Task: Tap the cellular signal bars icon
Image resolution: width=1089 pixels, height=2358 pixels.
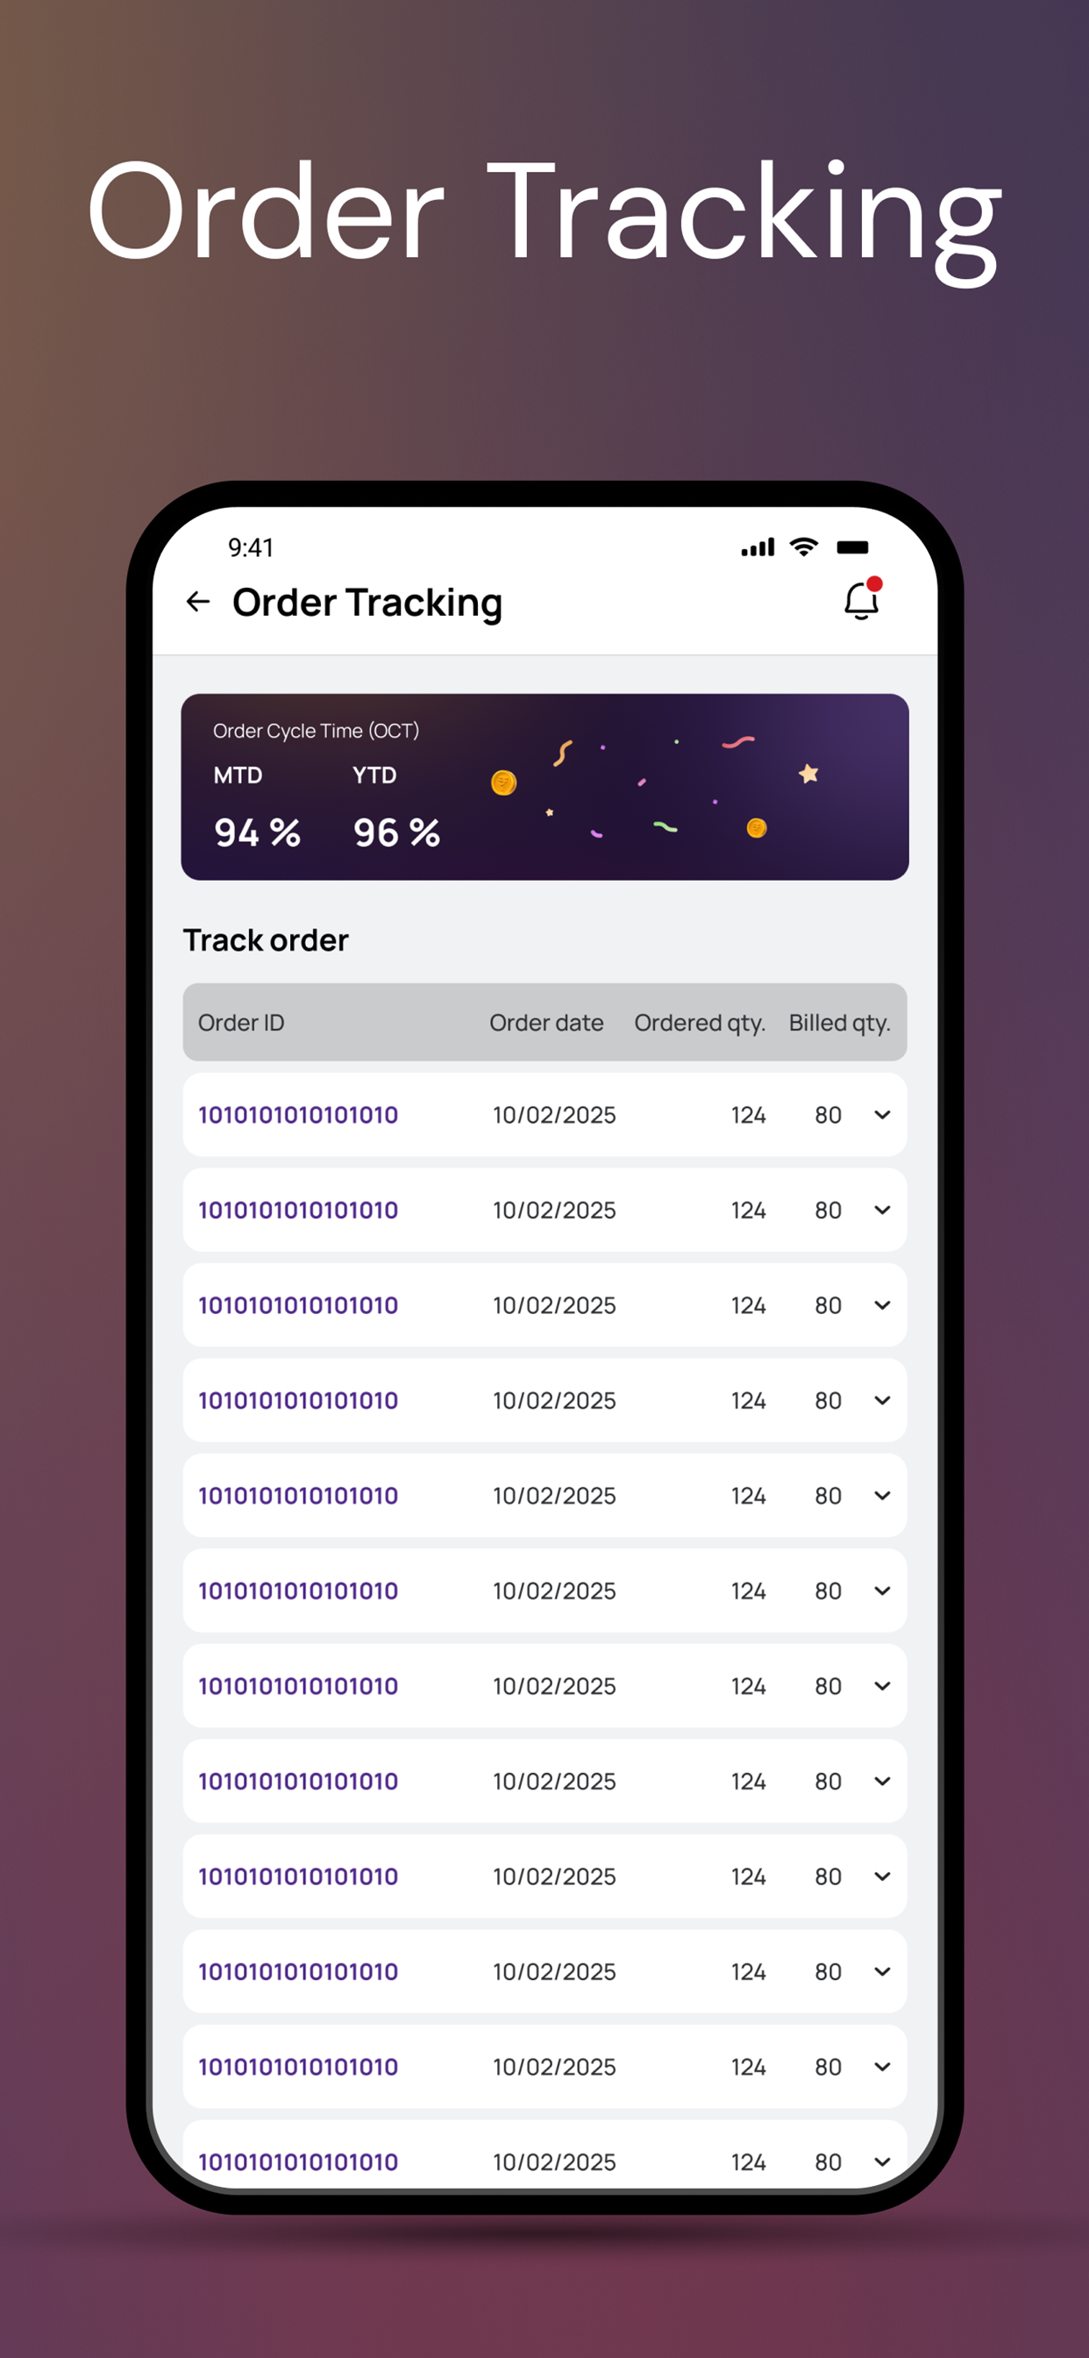Action: click(x=758, y=547)
